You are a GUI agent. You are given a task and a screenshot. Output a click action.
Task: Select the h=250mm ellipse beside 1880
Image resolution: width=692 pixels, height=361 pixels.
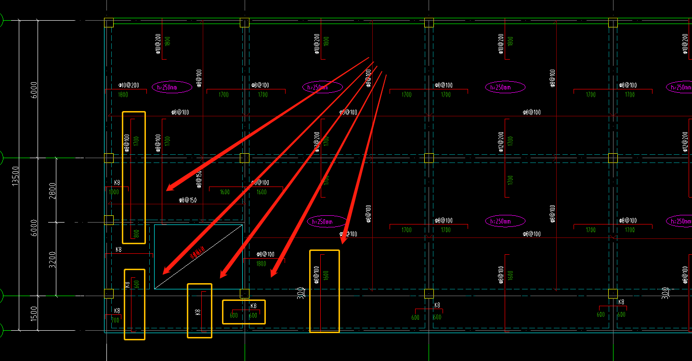172,87
